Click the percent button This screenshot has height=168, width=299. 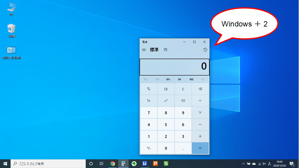149,89
